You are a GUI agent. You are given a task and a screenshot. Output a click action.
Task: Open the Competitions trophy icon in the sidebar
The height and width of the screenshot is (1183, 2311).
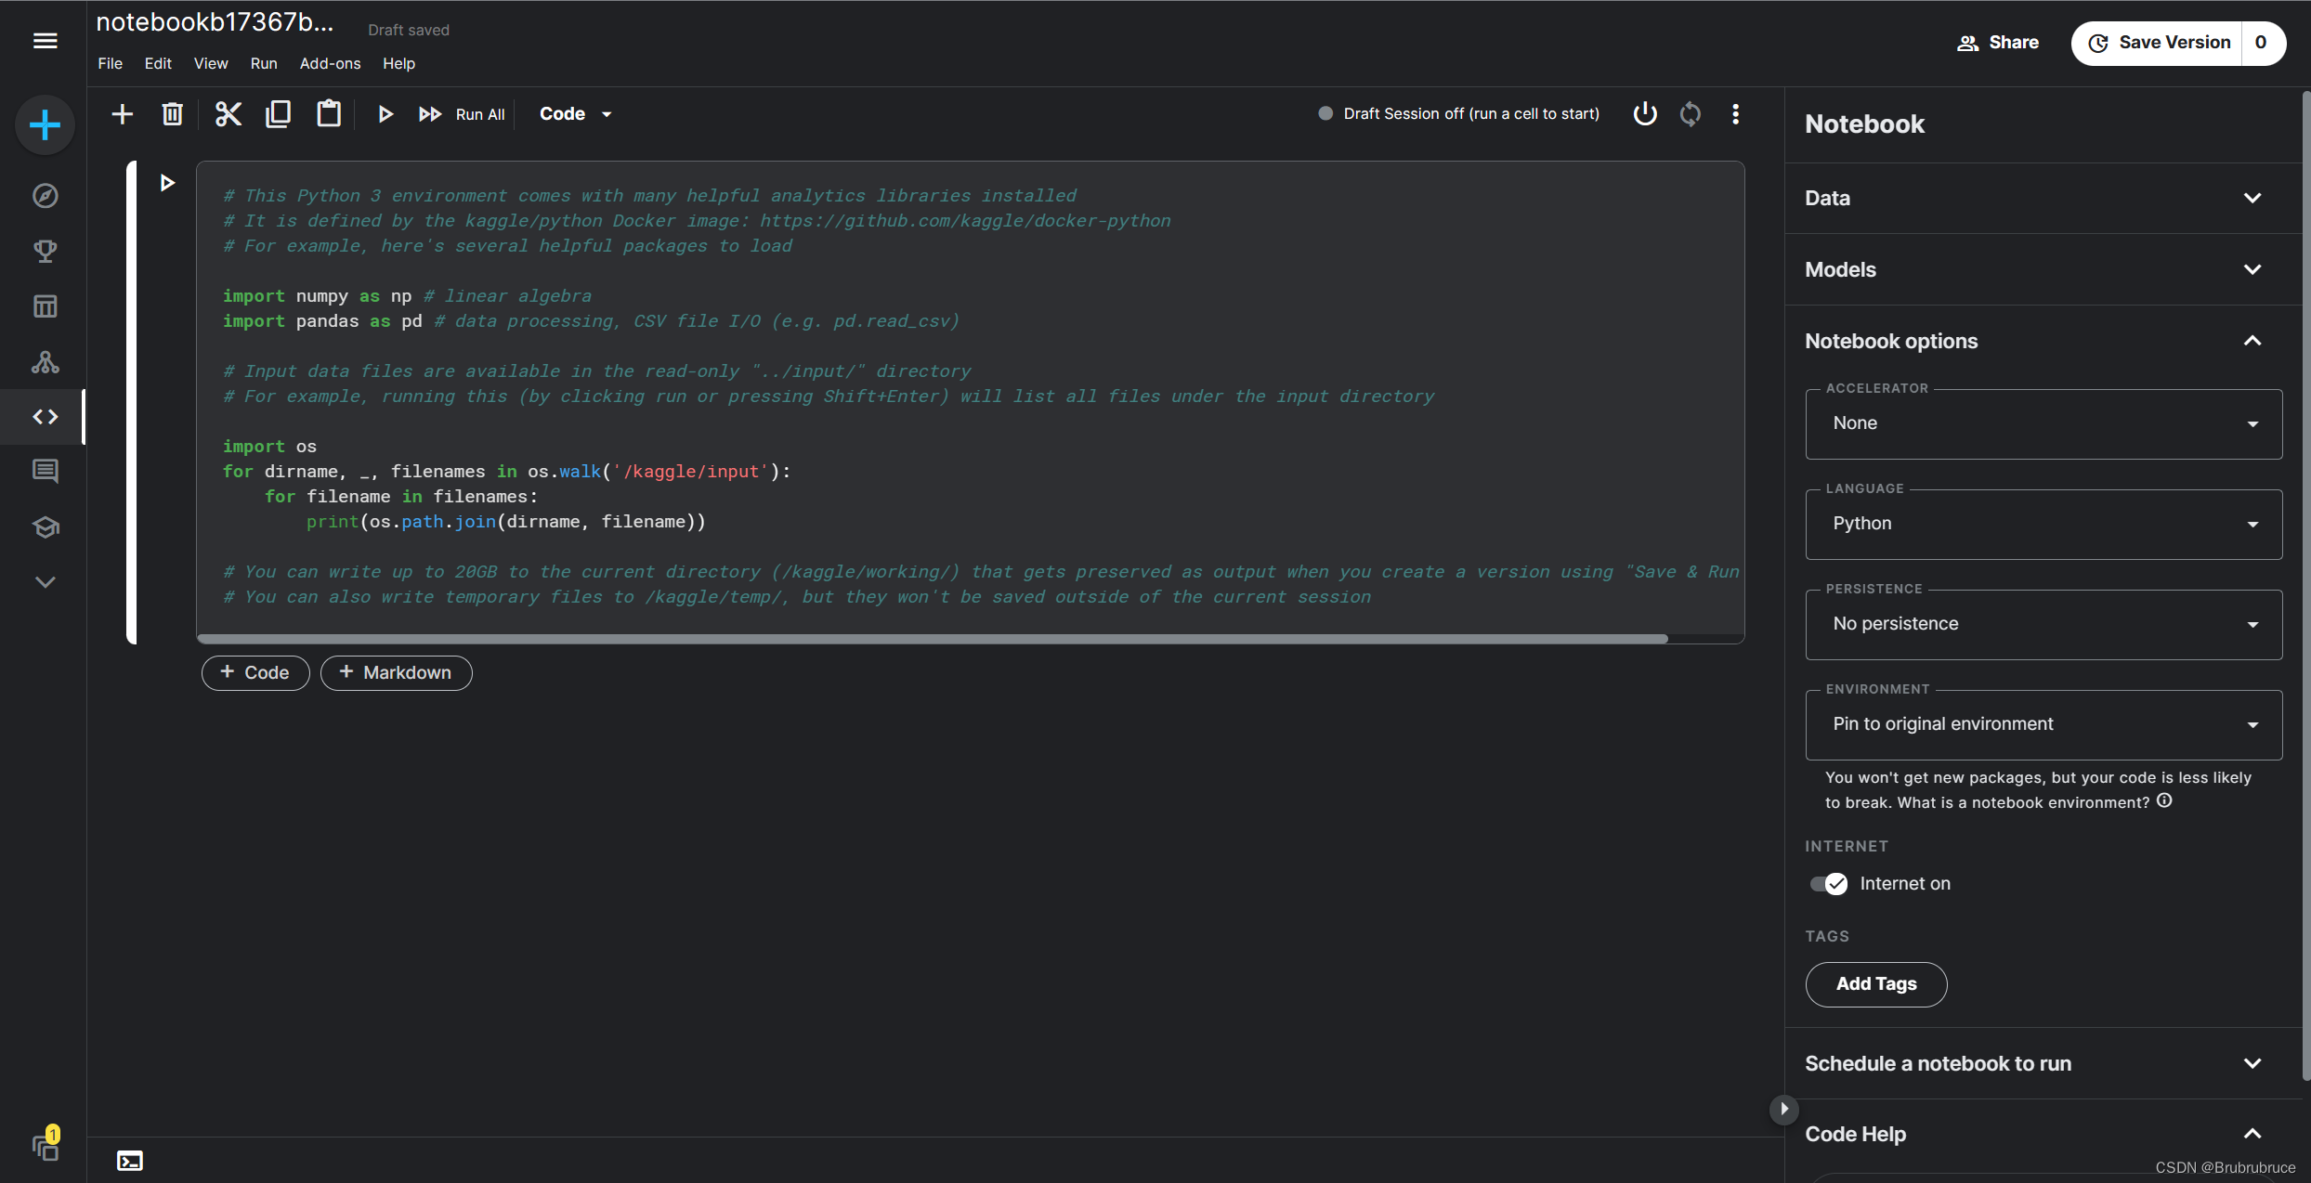point(45,251)
